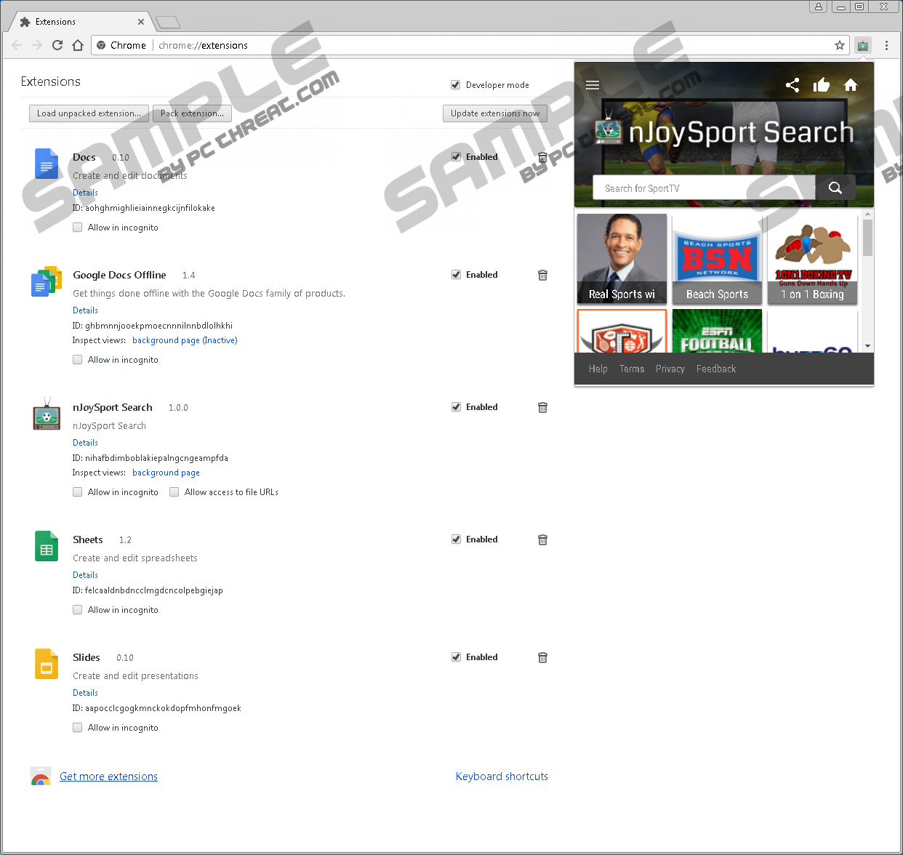Click the search magnifier button in popup

[835, 188]
